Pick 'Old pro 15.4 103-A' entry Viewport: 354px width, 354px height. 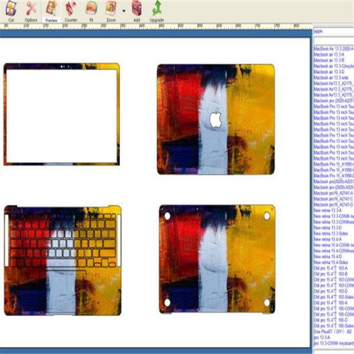(x=330, y=268)
